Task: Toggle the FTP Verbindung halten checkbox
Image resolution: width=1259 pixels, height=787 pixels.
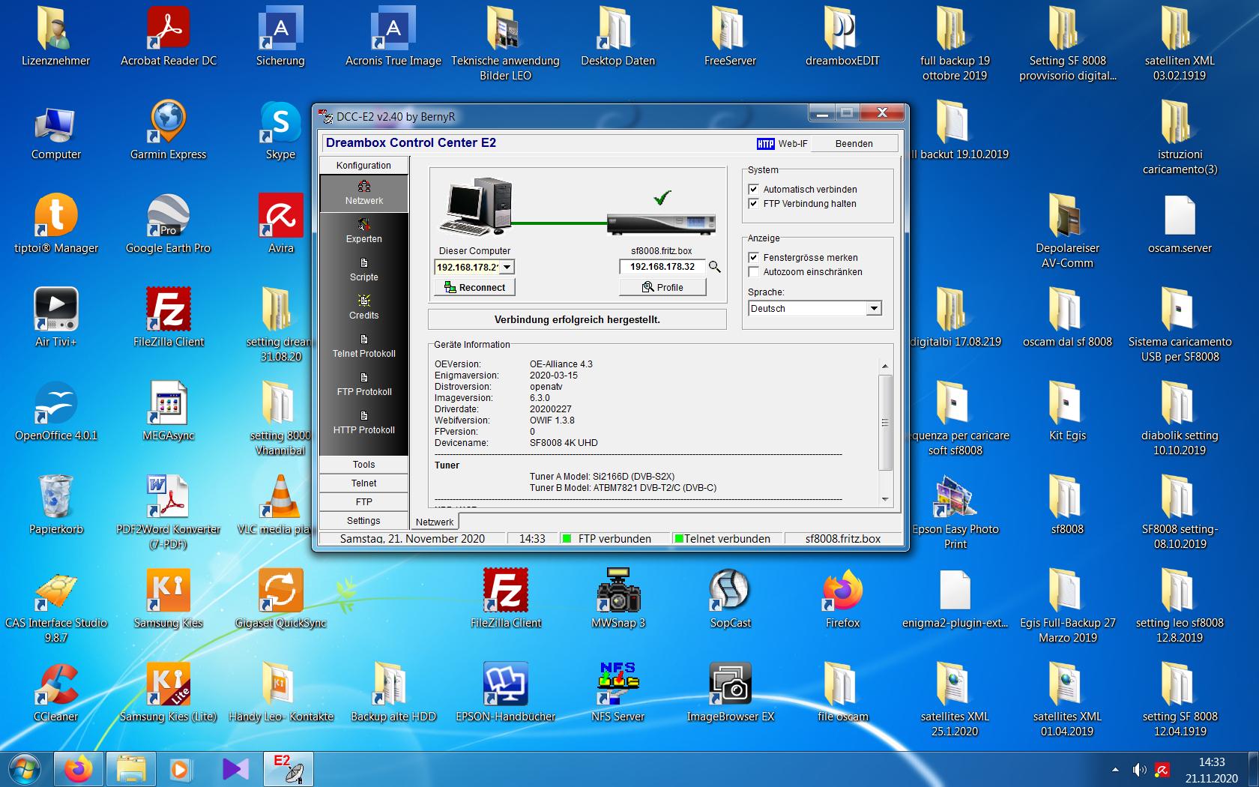Action: click(754, 204)
